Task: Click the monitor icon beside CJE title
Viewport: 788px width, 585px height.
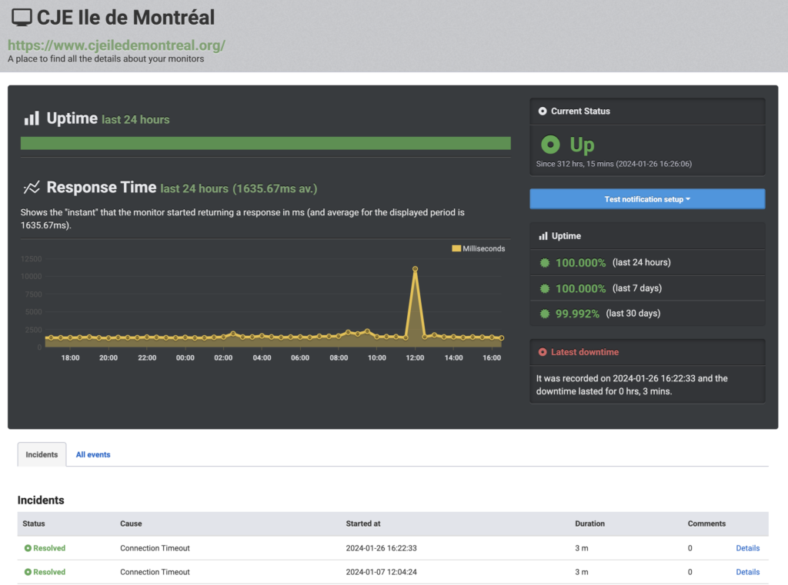Action: coord(22,18)
